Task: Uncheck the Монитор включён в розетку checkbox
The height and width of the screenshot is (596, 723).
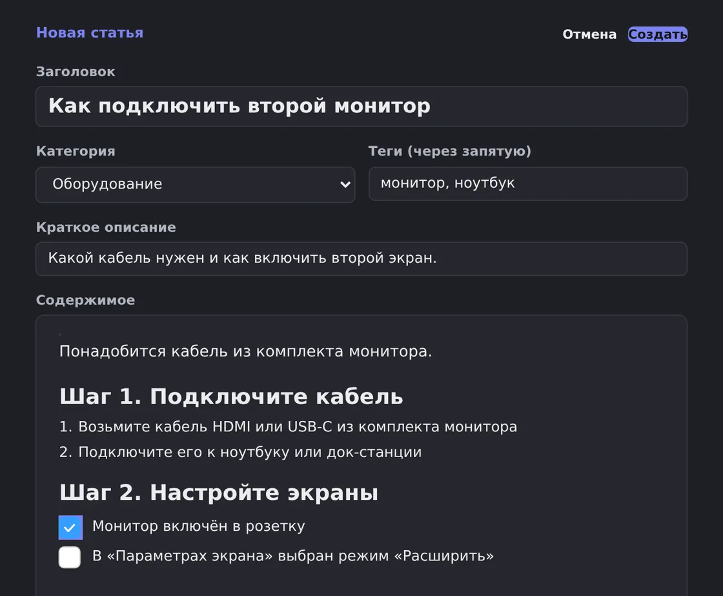Action: pos(70,528)
